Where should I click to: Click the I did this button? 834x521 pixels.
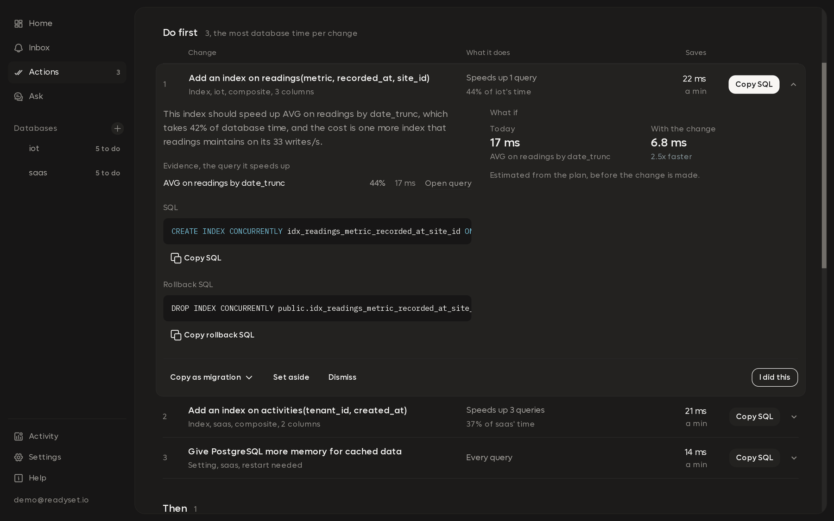click(775, 377)
